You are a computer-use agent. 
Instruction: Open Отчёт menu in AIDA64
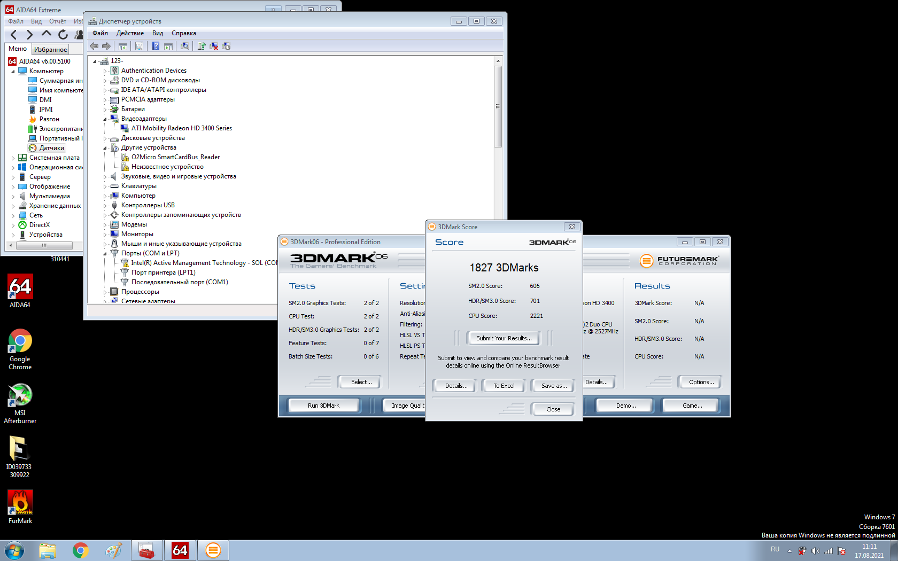[x=58, y=21]
